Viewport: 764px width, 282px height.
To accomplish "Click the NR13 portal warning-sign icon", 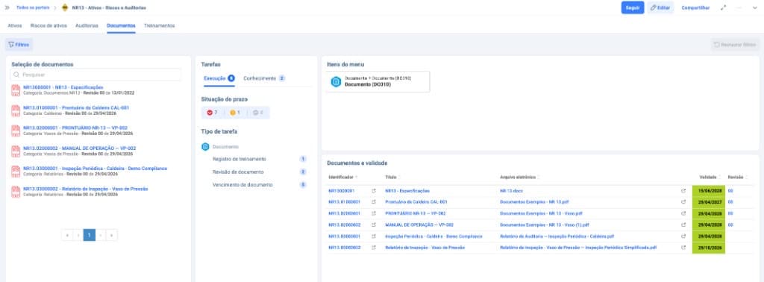I will (65, 7).
